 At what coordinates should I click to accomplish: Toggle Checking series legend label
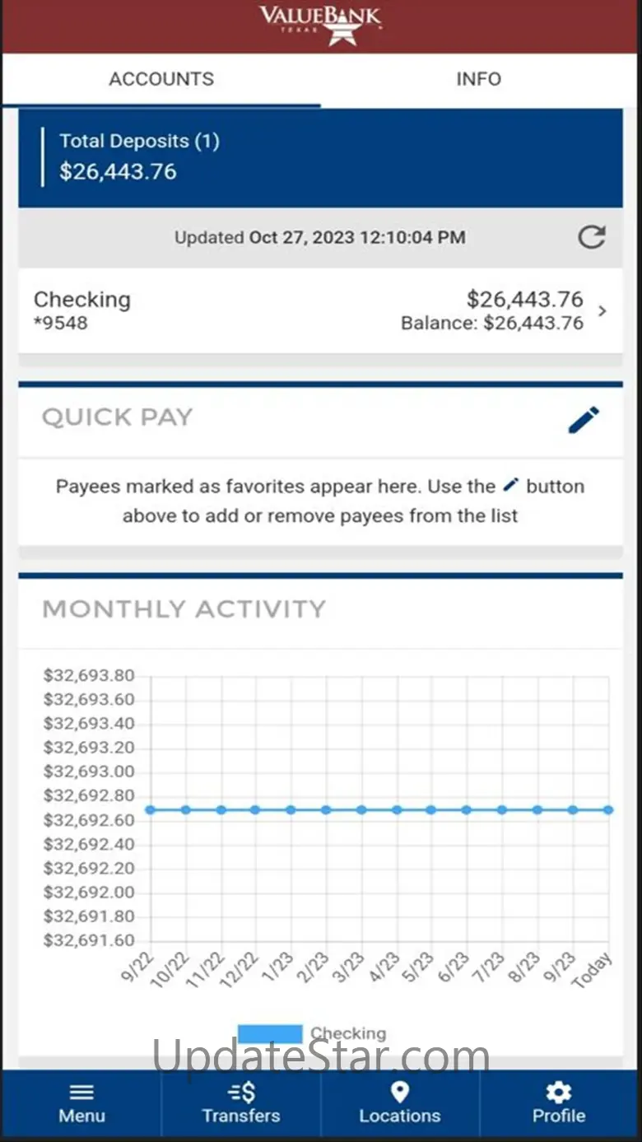pyautogui.click(x=348, y=1033)
